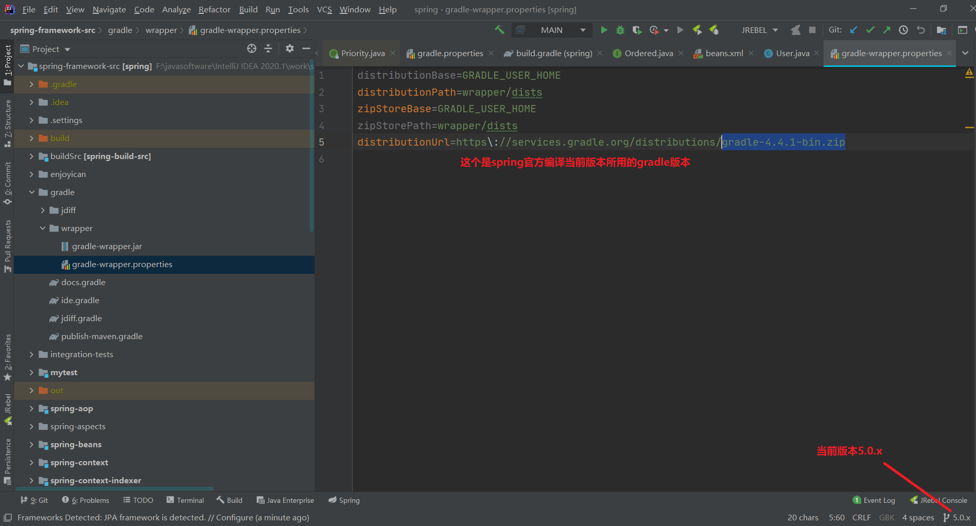
Task: Run with JRebel rocket icon
Action: coord(697,30)
